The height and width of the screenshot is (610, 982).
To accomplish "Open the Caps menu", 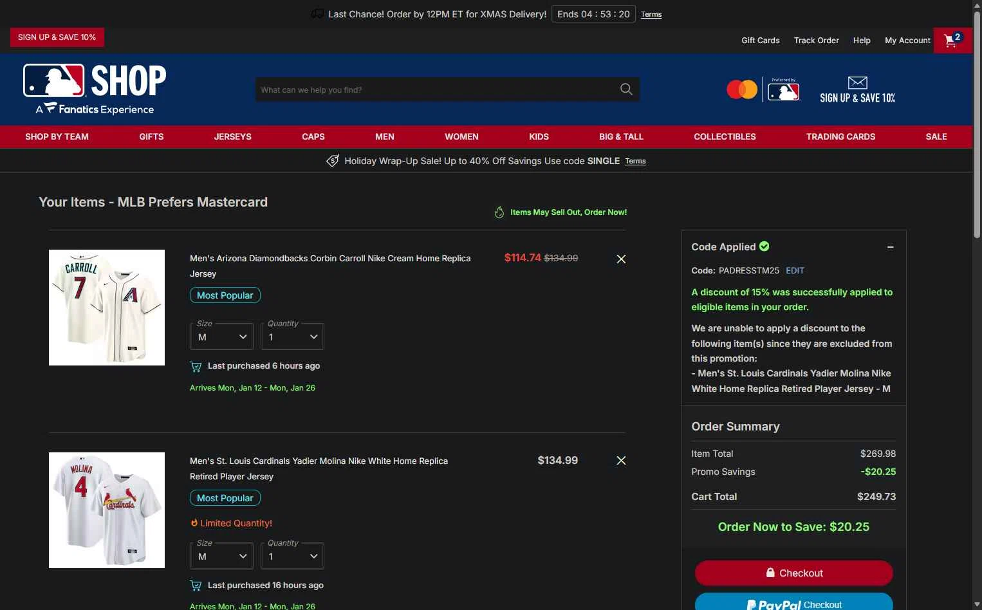I will 313,136.
